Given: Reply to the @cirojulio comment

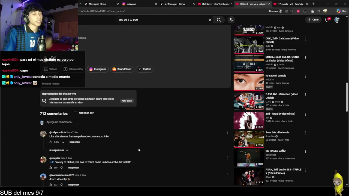Looking at the screenshot, I should tap(73, 168).
